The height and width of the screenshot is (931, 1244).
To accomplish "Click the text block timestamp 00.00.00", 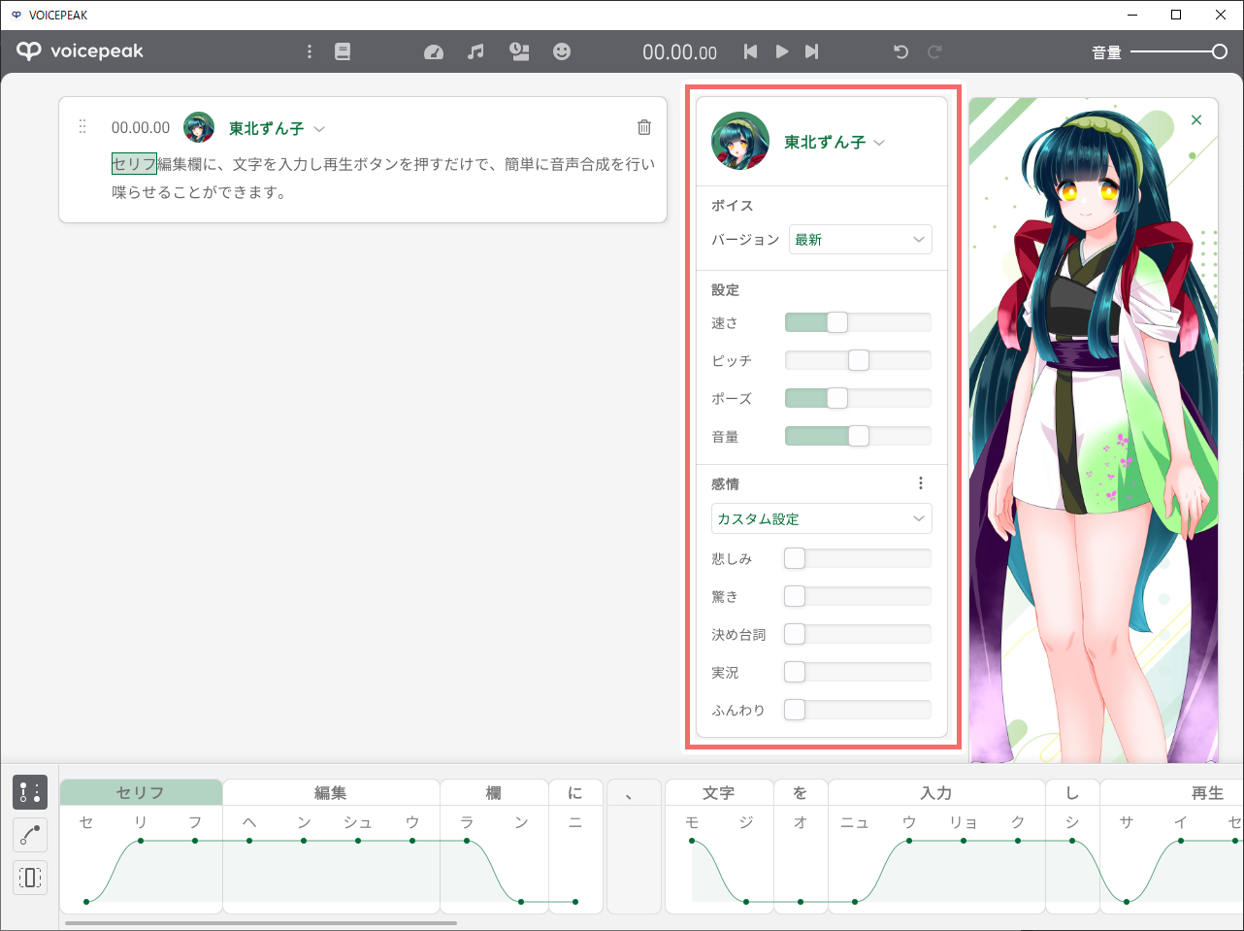I will coord(141,127).
